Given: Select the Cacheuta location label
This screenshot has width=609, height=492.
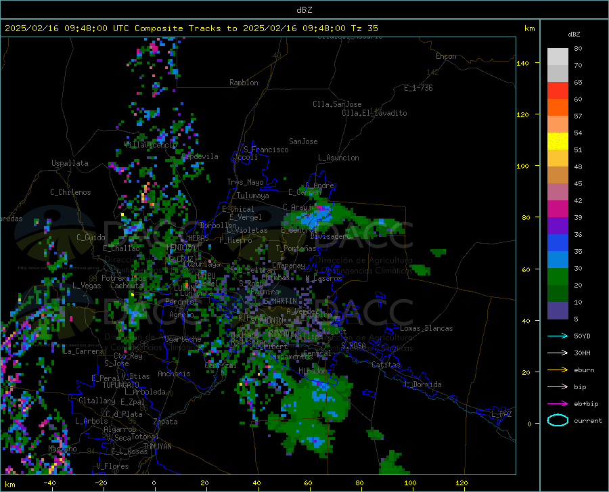Looking at the screenshot, I should pyautogui.click(x=127, y=286).
